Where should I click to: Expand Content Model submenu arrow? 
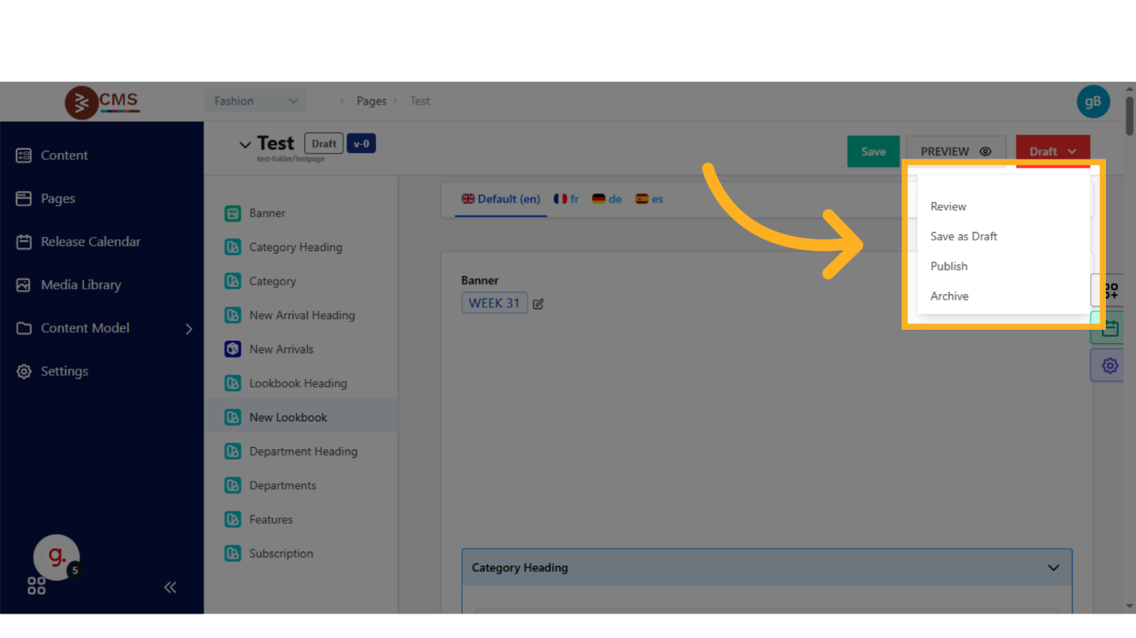(x=189, y=328)
